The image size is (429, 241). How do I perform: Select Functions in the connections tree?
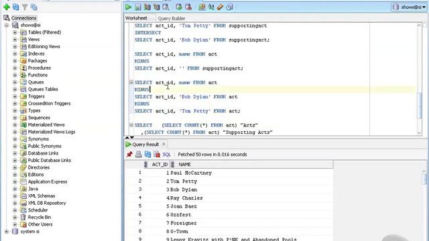point(38,75)
